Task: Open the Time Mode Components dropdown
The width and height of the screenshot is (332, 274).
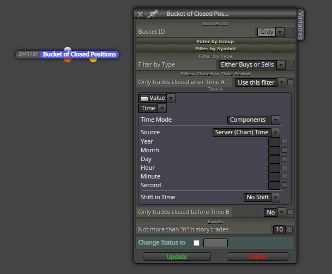Action: (253, 120)
